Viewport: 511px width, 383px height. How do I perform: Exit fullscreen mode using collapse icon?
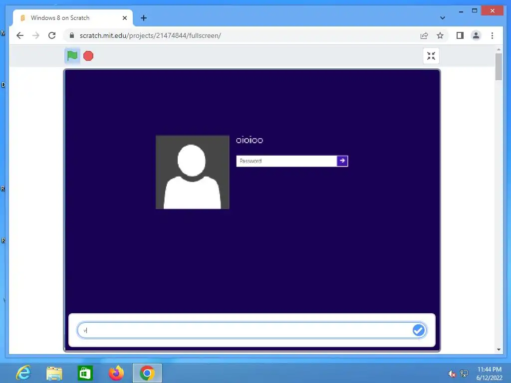click(x=431, y=56)
